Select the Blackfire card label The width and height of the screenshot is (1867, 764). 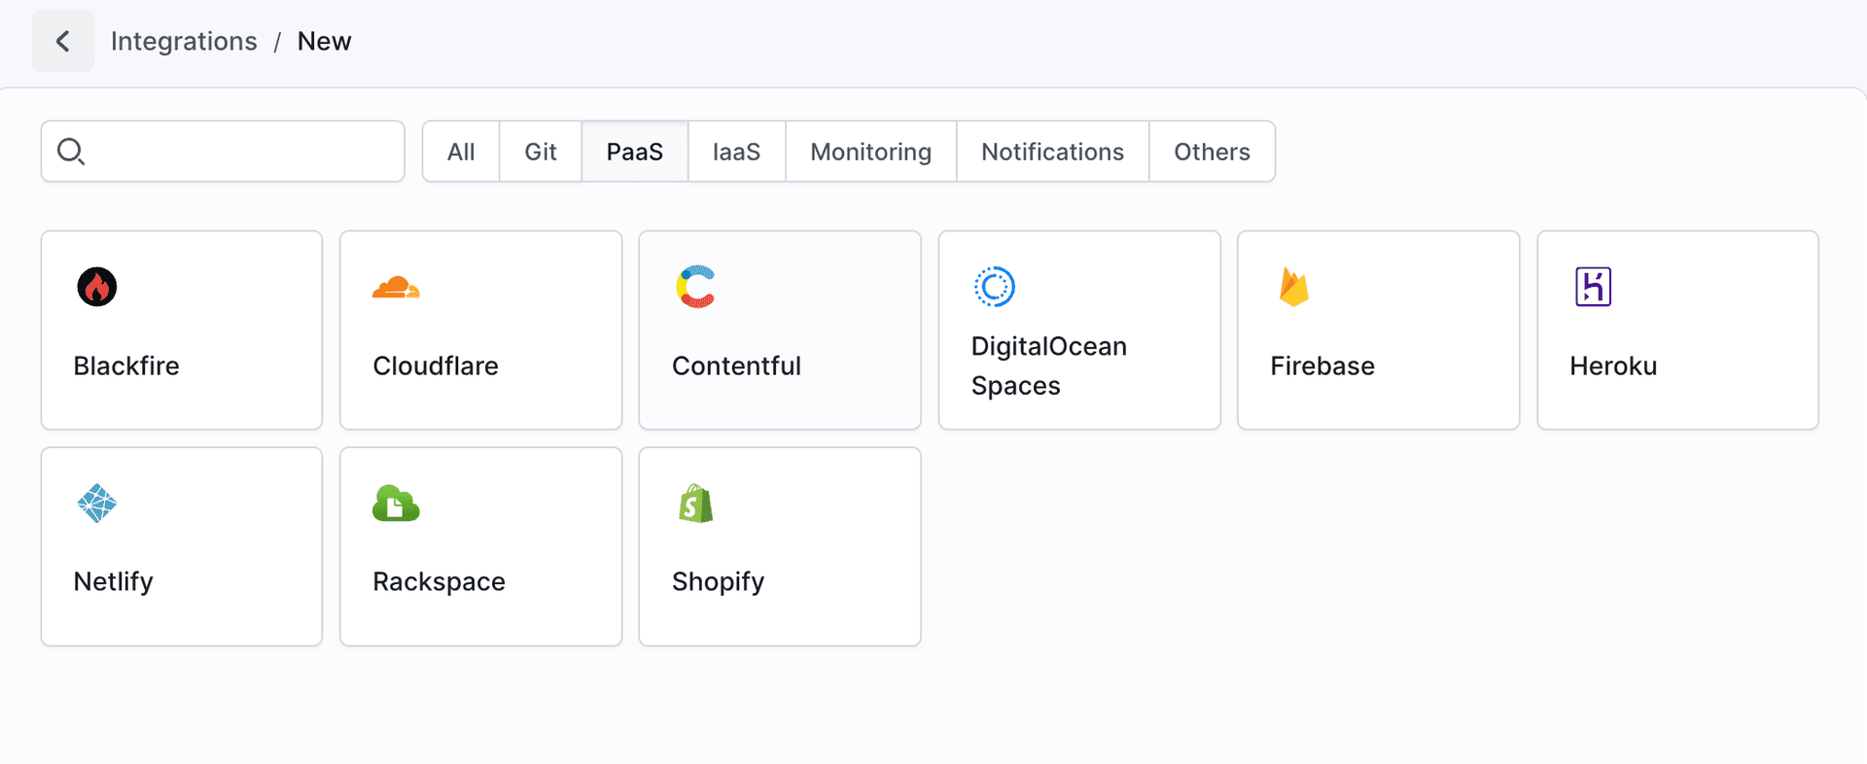pyautogui.click(x=126, y=365)
